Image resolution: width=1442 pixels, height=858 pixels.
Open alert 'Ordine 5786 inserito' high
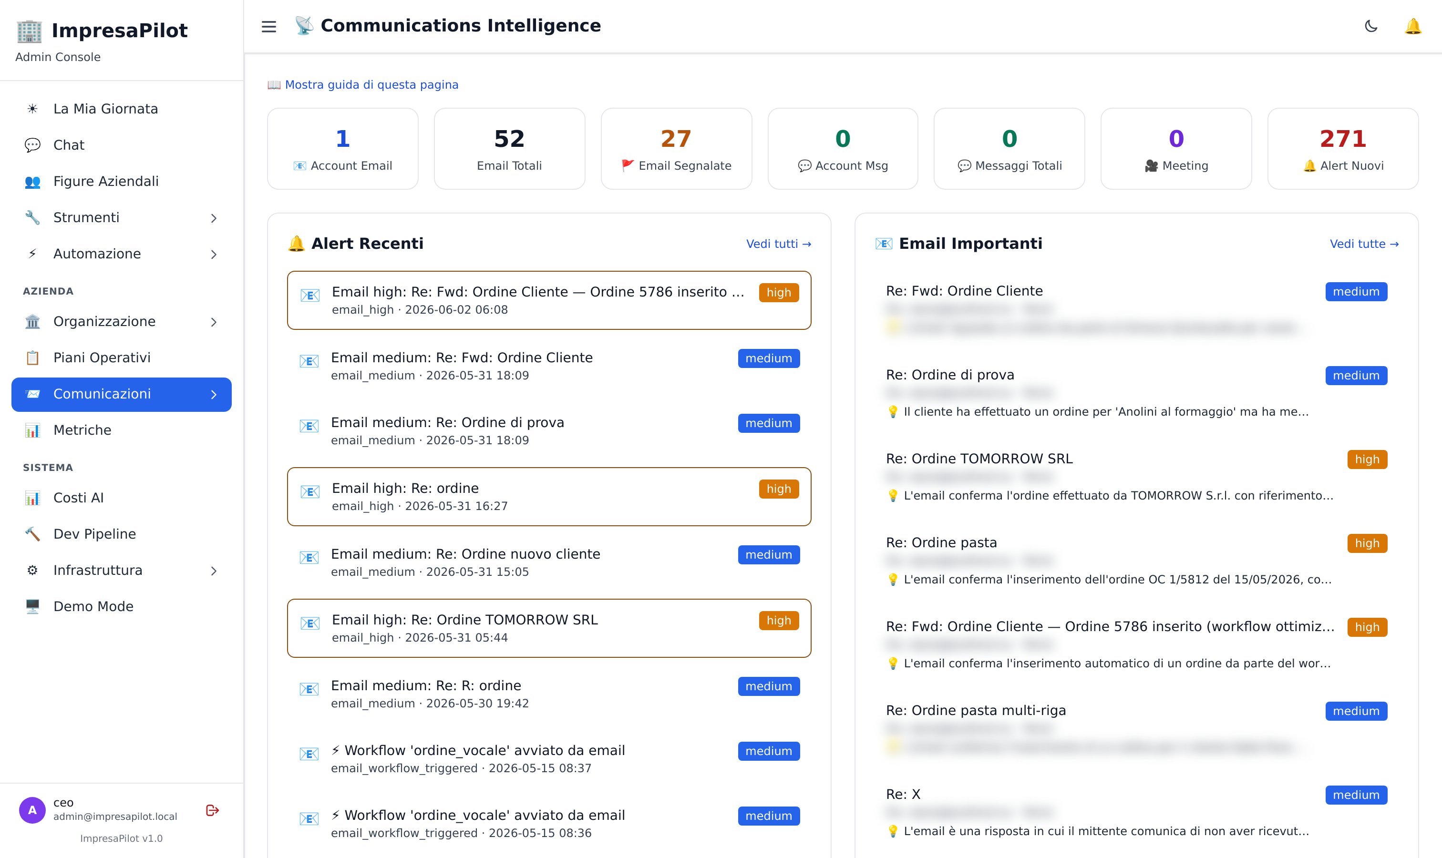(x=549, y=300)
